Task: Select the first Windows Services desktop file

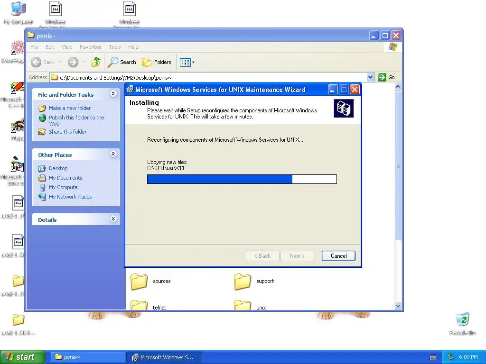Action: coord(55,14)
